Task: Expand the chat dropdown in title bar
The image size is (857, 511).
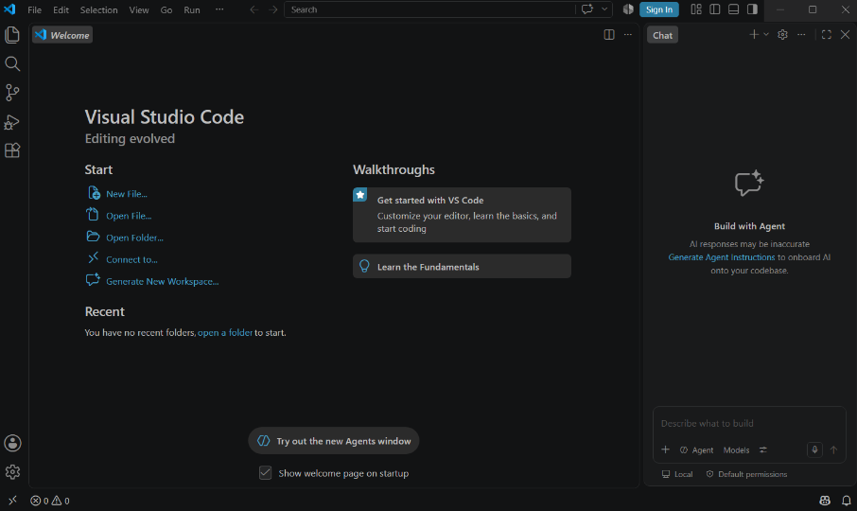Action: (604, 9)
